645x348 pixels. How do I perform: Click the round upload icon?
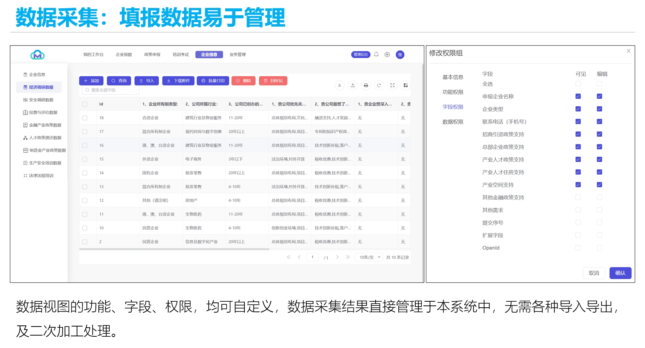coord(353,85)
